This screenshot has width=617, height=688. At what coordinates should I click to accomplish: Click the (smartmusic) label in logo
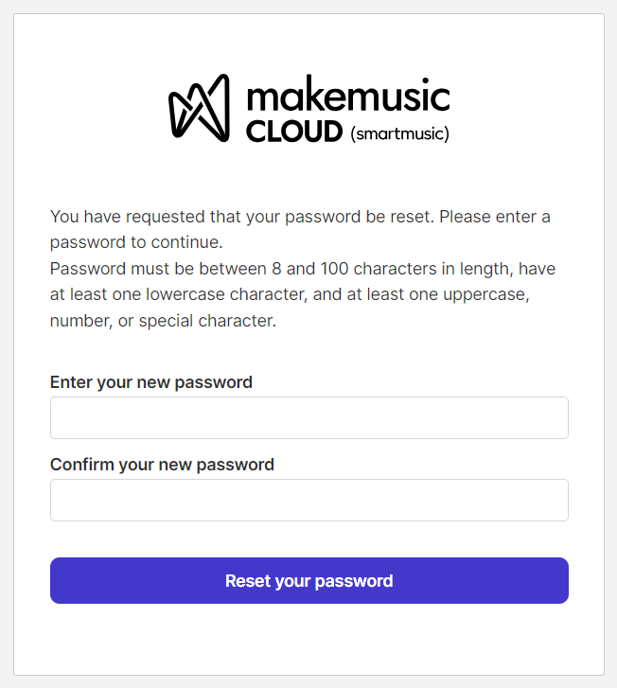[x=399, y=133]
